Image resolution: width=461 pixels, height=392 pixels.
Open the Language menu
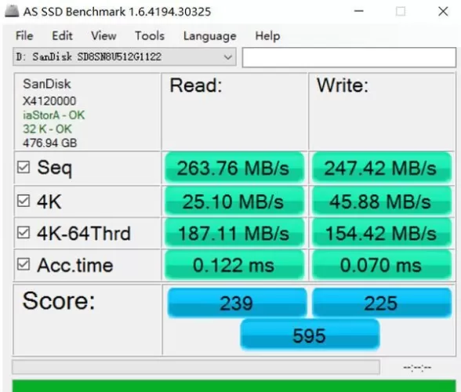click(x=209, y=36)
